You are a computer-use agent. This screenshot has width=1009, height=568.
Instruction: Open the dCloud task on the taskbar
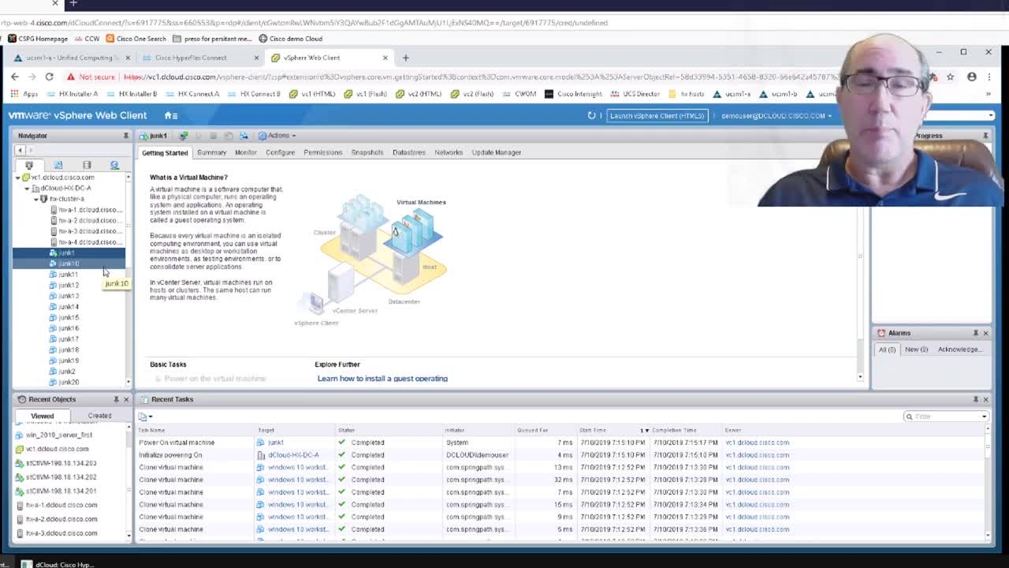click(x=59, y=565)
